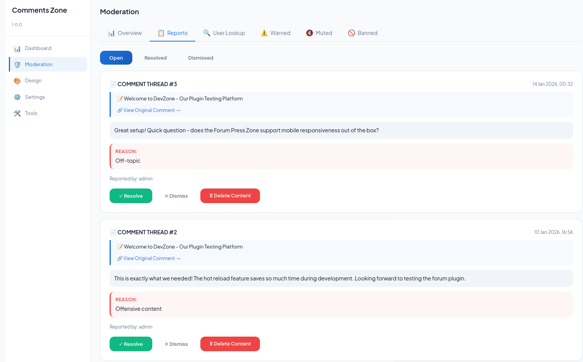Click the Muted speaker icon

click(310, 33)
